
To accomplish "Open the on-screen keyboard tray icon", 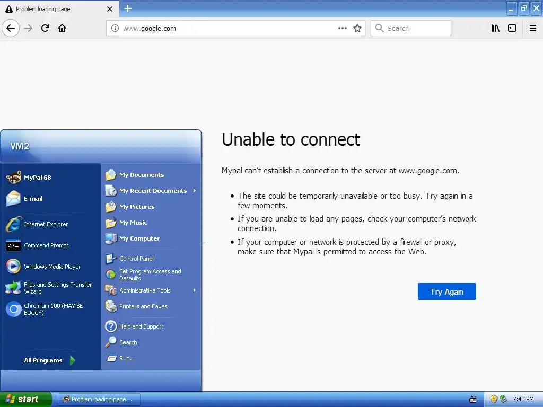I will pos(472,400).
